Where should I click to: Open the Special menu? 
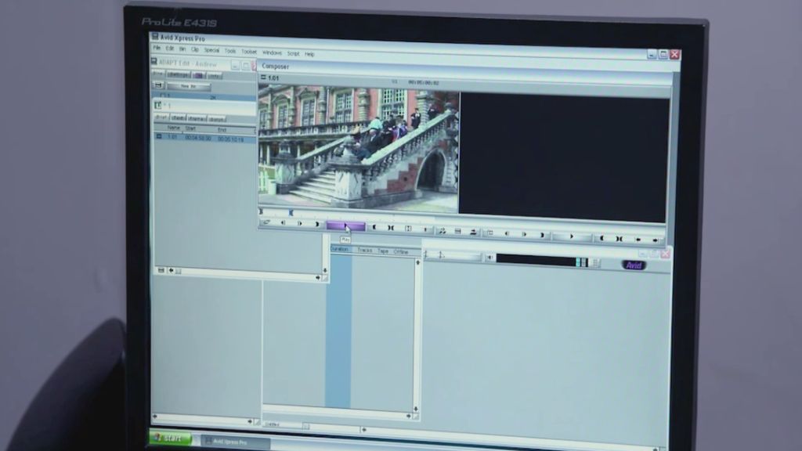(x=211, y=50)
